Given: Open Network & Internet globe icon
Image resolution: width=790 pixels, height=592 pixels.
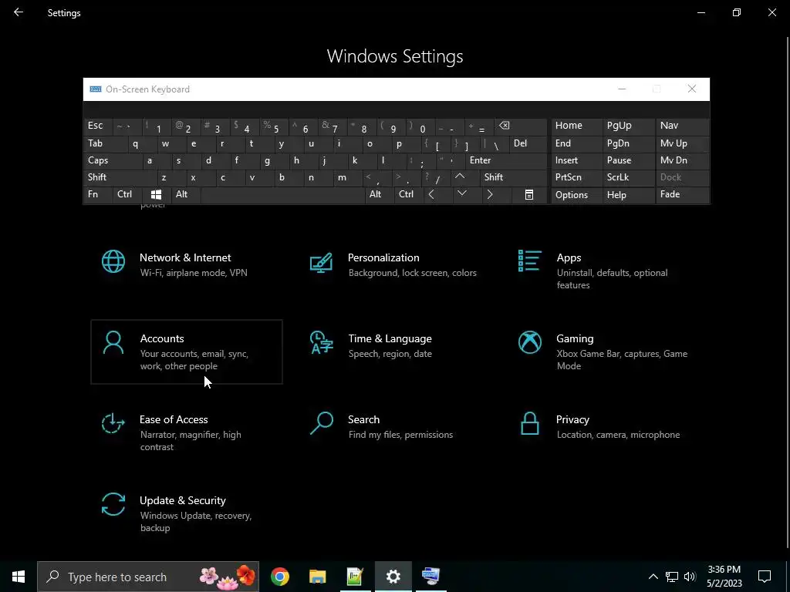Looking at the screenshot, I should pos(113,261).
